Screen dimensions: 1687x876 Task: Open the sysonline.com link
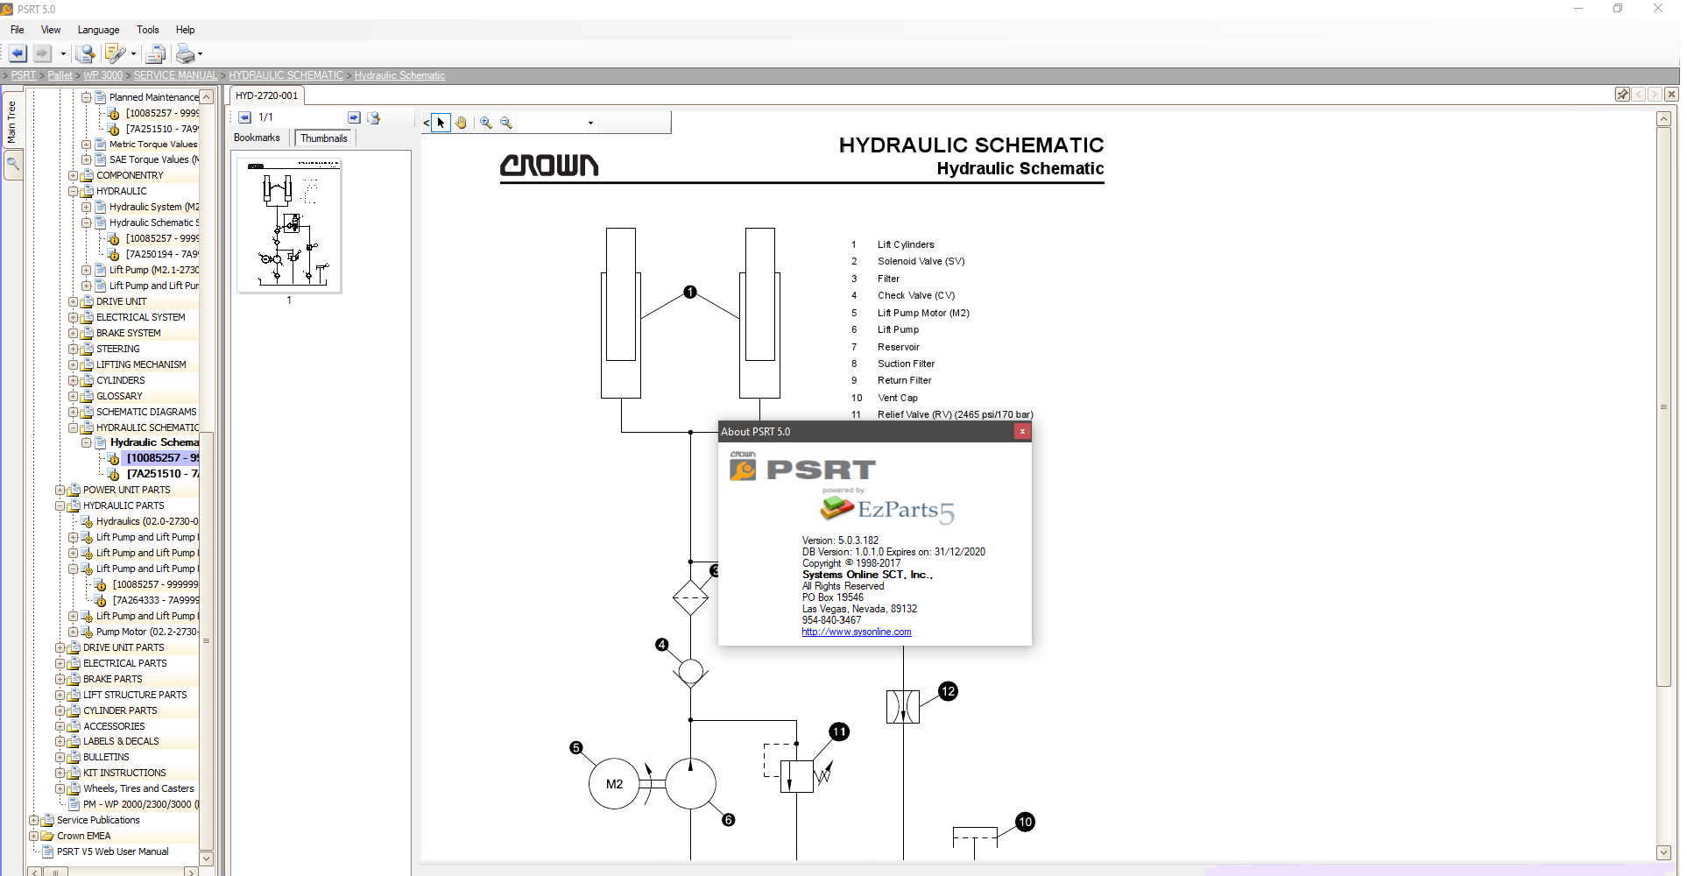pyautogui.click(x=856, y=632)
